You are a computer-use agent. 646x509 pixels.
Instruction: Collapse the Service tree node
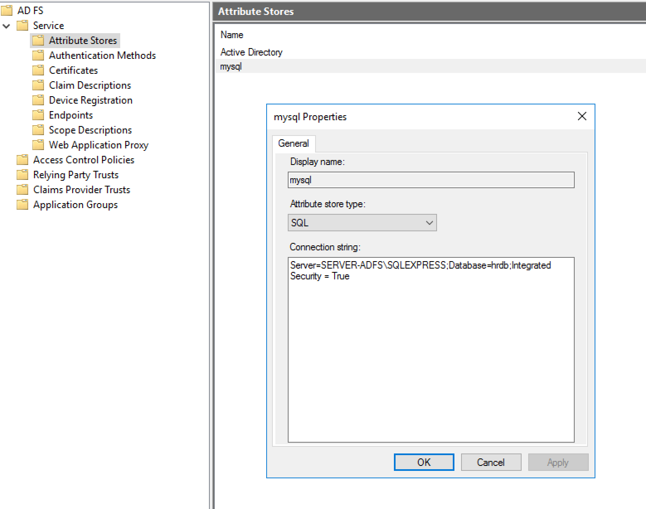[x=6, y=26]
